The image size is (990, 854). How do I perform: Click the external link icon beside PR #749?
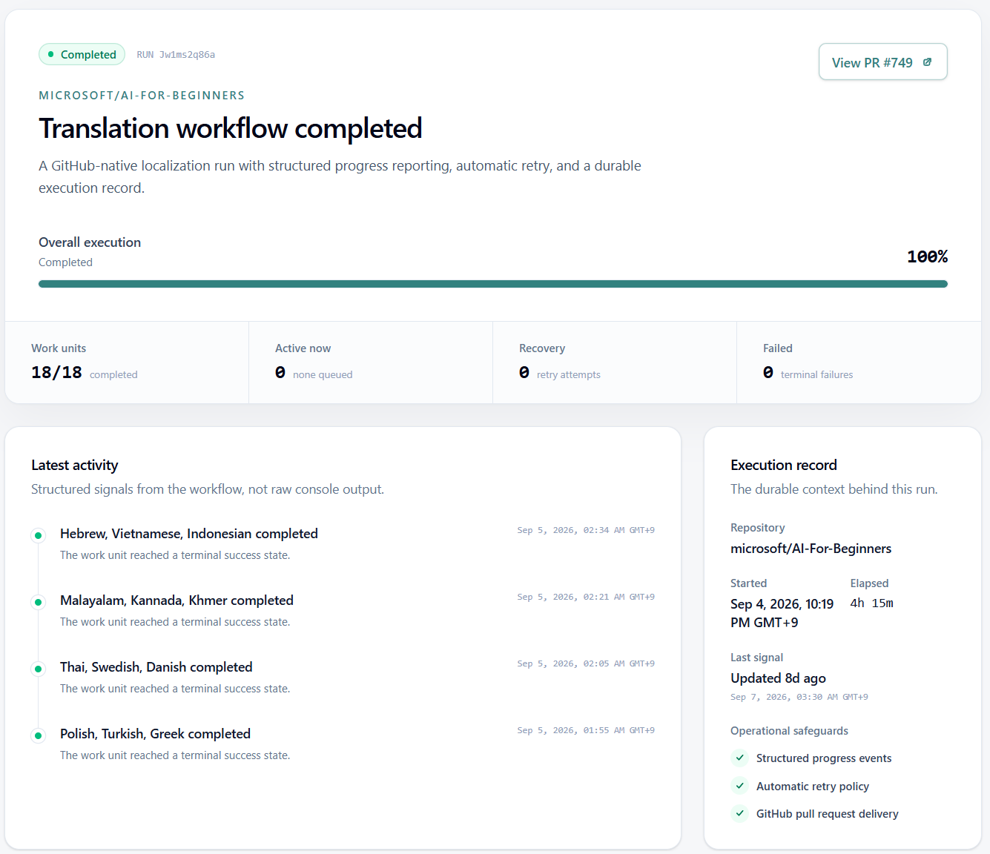coord(927,62)
